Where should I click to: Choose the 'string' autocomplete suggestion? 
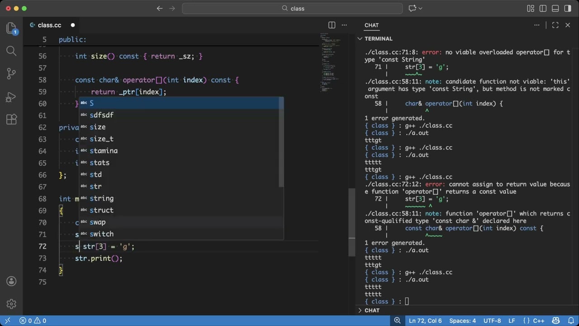181,198
